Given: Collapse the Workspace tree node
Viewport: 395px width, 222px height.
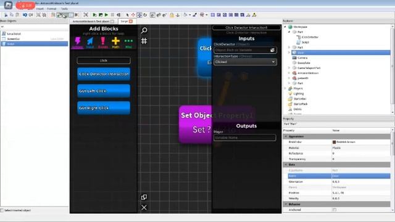Looking at the screenshot, I should click(285, 27).
